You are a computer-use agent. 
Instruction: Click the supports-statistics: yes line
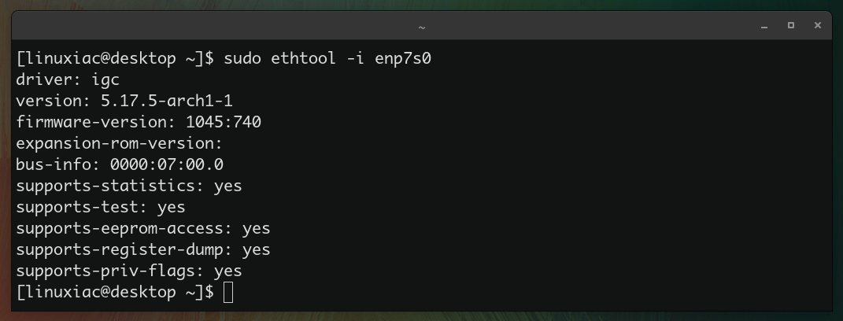coord(129,186)
